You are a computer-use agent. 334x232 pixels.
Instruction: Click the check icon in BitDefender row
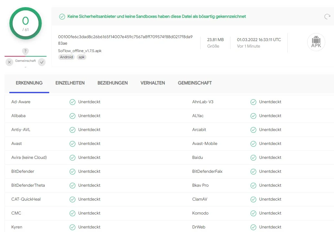coord(72,171)
